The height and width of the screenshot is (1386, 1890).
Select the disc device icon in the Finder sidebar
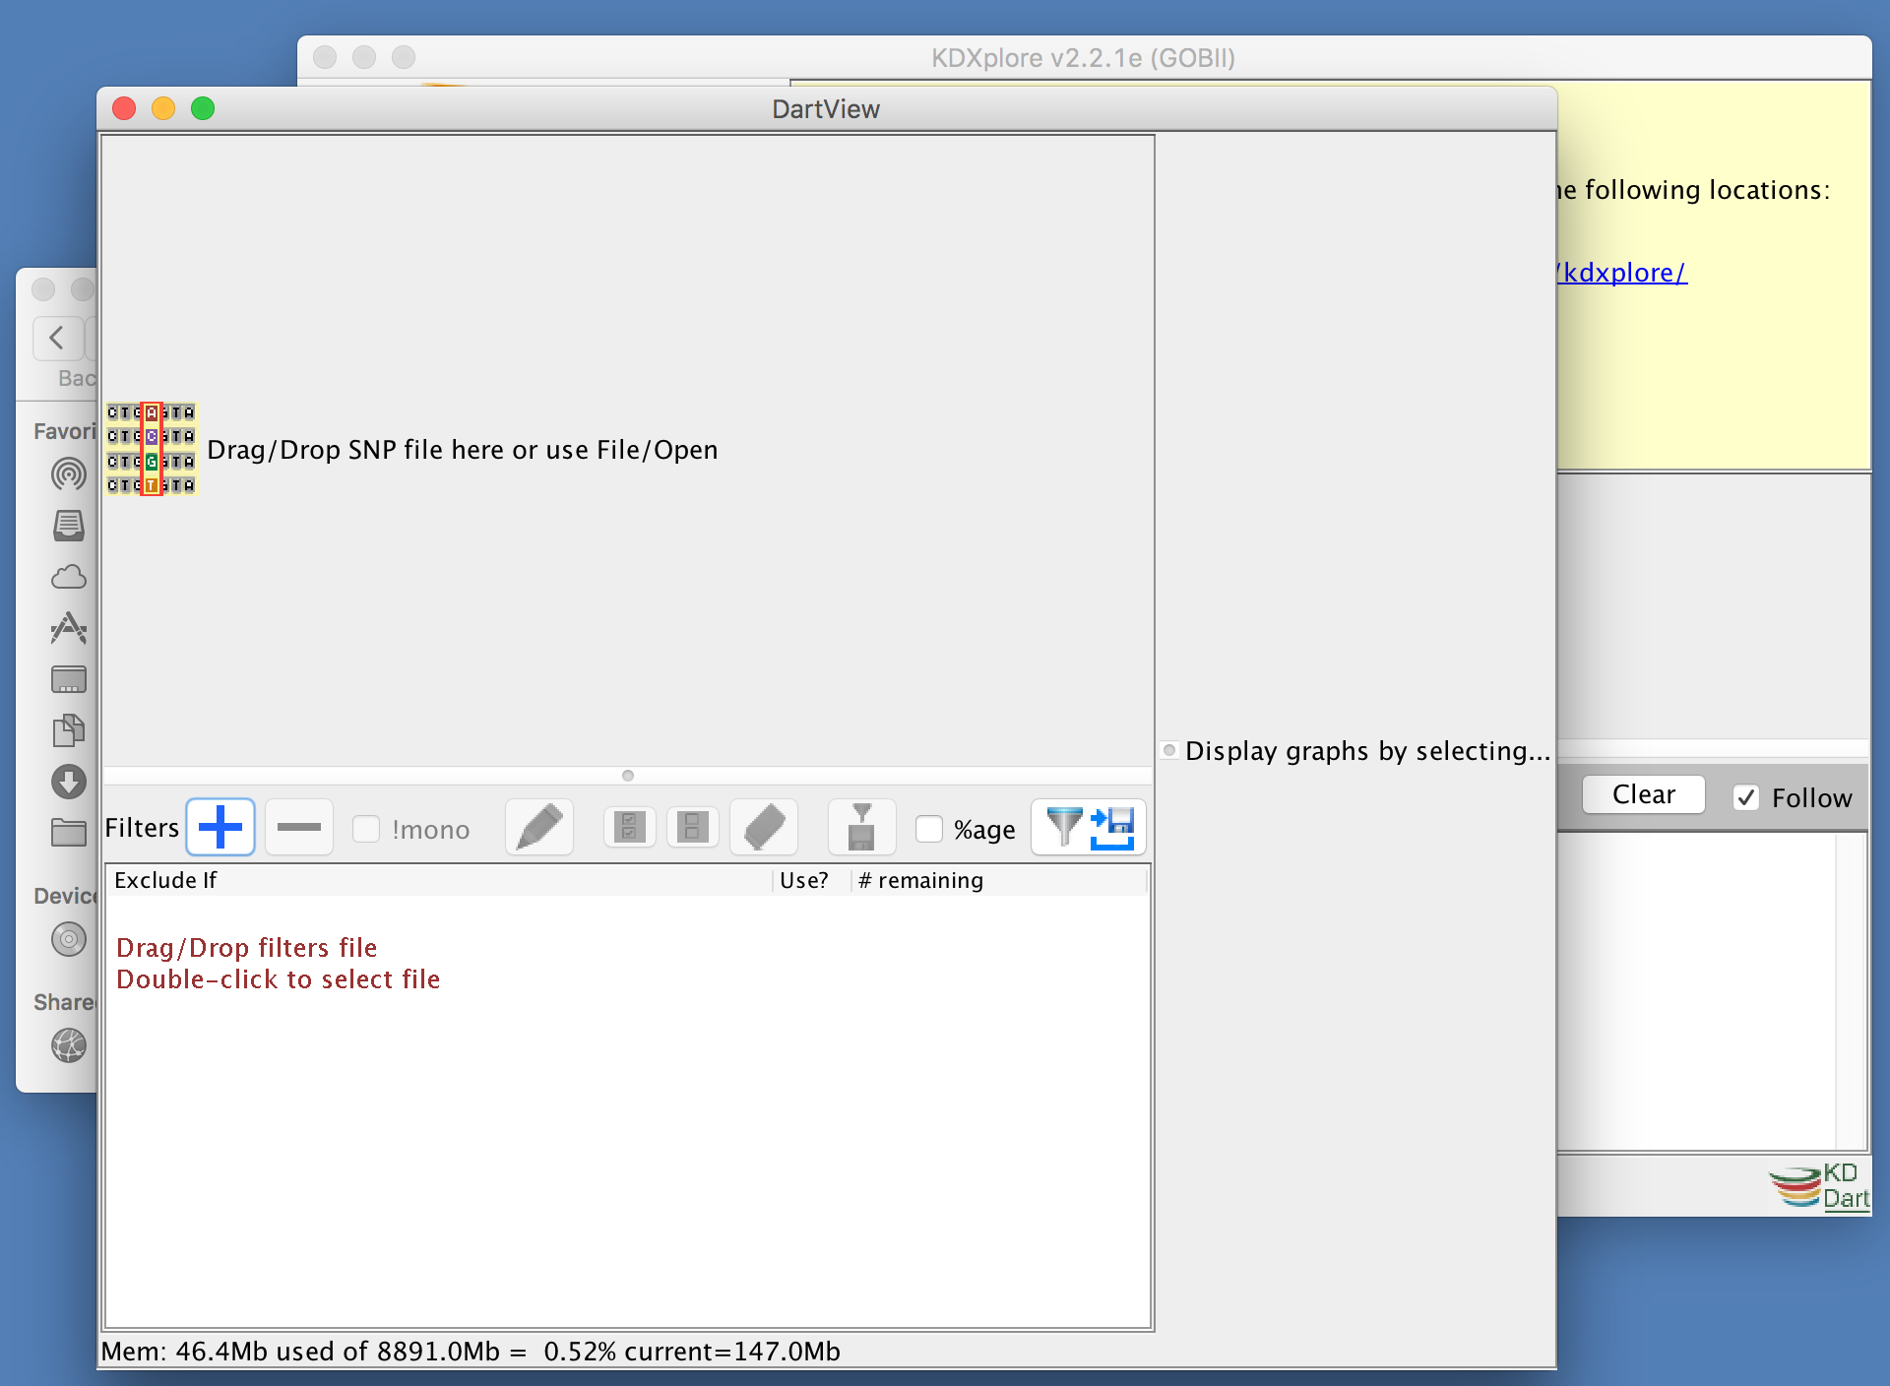pyautogui.click(x=69, y=939)
